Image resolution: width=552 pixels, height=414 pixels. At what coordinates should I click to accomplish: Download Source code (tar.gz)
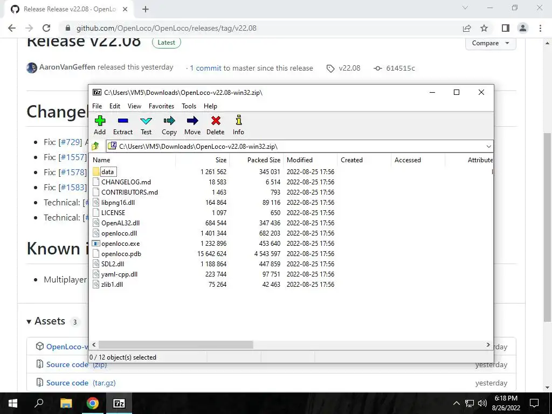pyautogui.click(x=81, y=383)
